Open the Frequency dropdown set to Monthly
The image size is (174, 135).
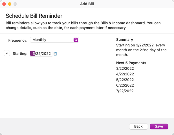coord(54,40)
